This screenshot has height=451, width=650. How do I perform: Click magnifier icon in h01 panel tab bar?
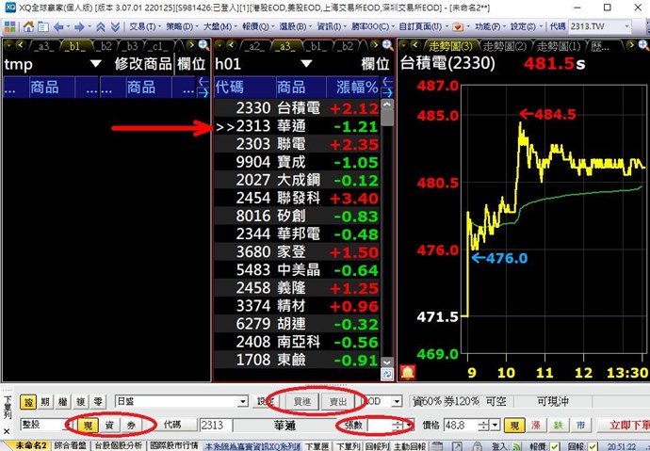[x=387, y=45]
